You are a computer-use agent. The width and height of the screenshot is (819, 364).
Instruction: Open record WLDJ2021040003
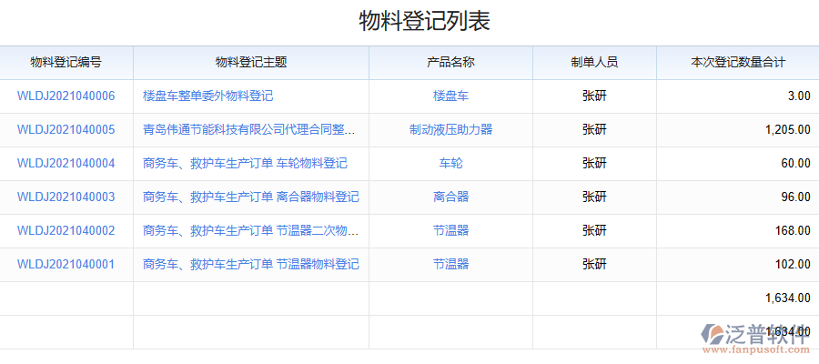tap(66, 197)
